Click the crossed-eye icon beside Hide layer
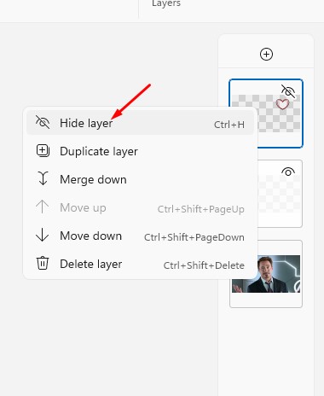This screenshot has height=396, width=324. [x=43, y=122]
